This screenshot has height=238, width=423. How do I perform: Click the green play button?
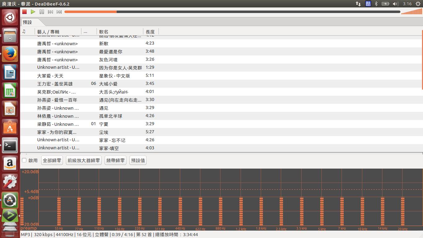(x=33, y=12)
